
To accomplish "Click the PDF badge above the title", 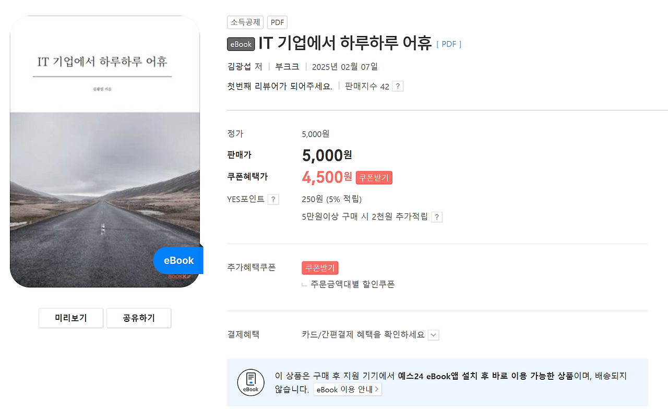I will point(277,22).
